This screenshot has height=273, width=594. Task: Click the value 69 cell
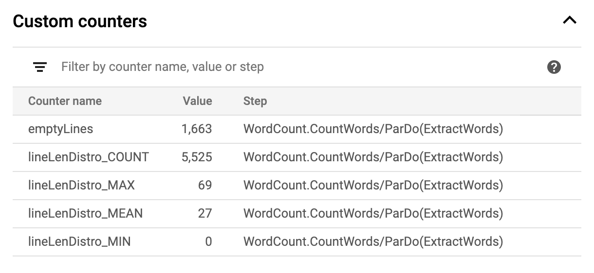point(205,186)
